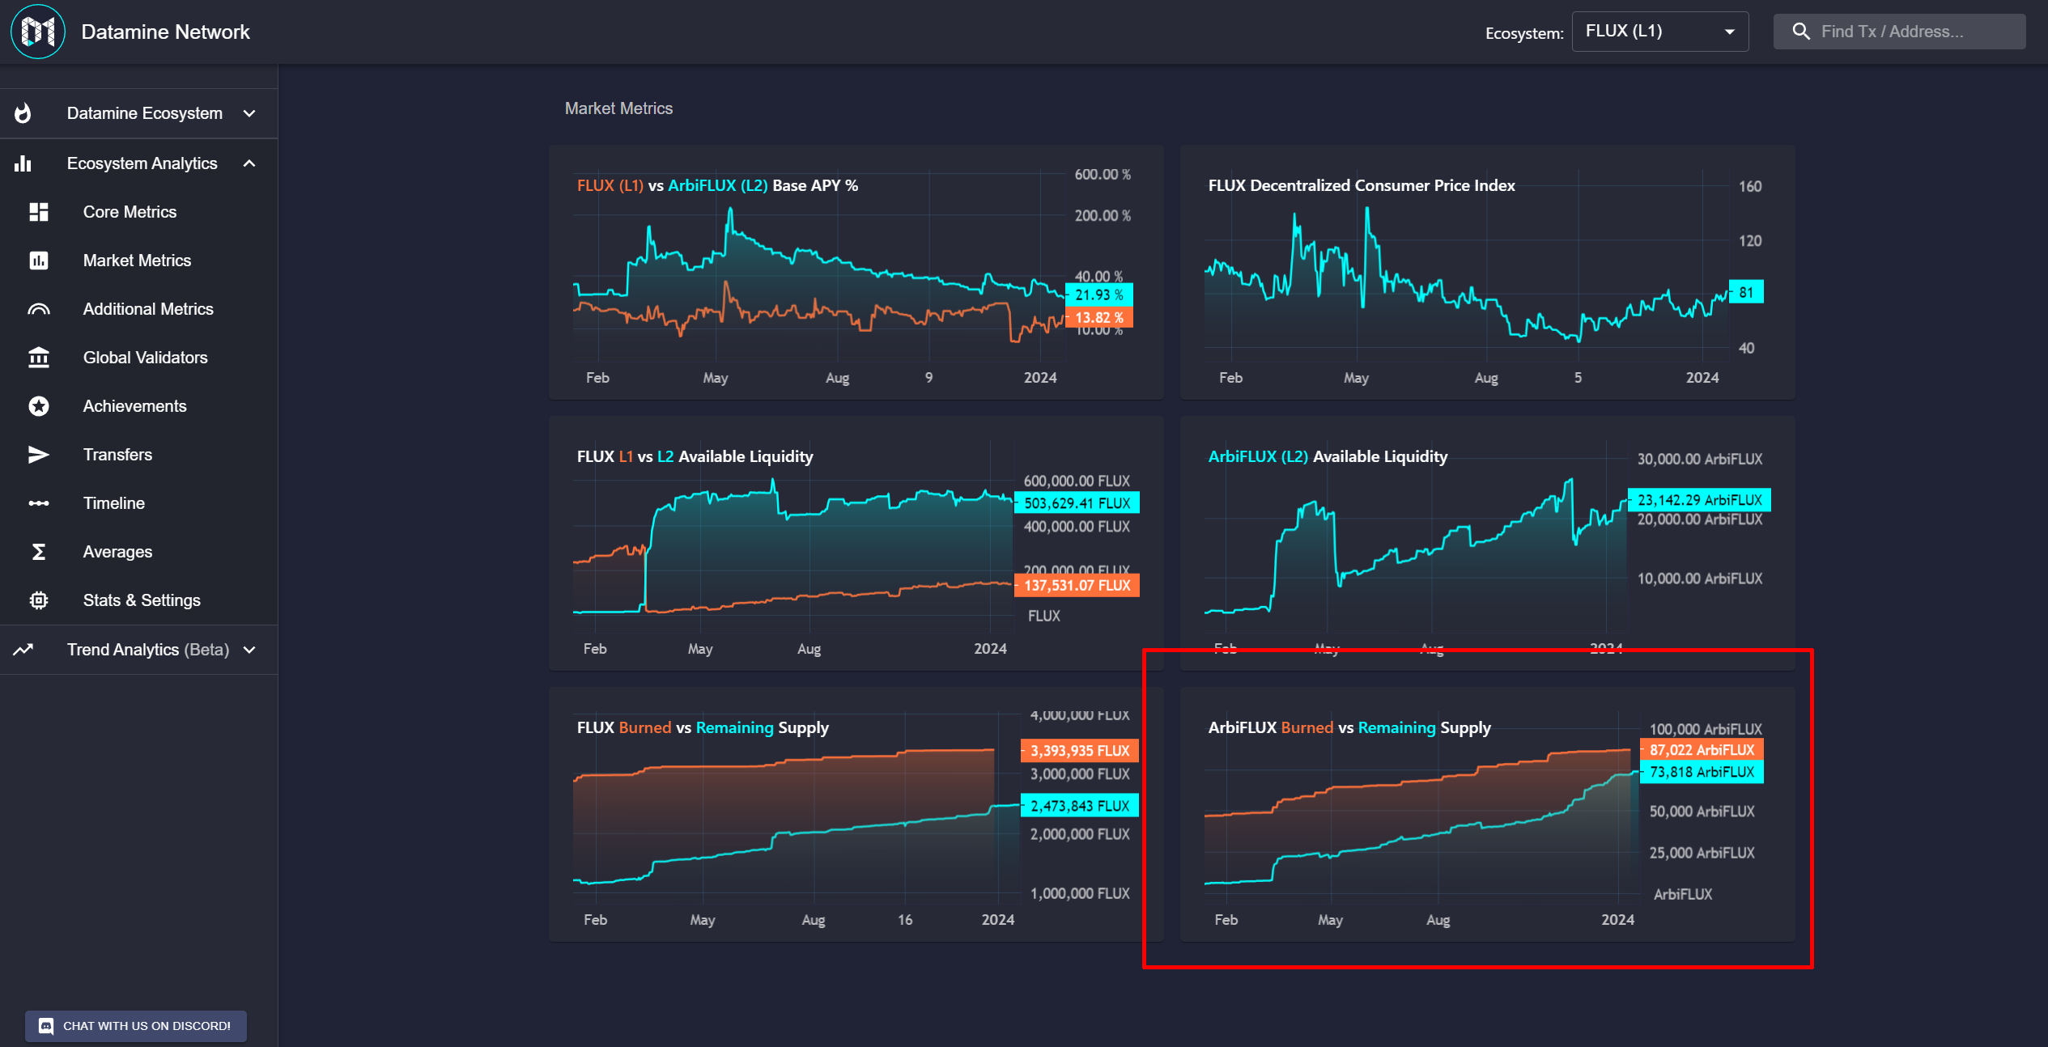
Task: Click the 3,393,935 FLUX burned label
Action: [x=1080, y=751]
